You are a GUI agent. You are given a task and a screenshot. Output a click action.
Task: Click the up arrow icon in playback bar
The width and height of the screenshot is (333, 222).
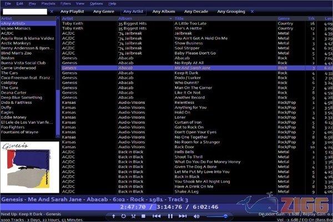pos(113,216)
